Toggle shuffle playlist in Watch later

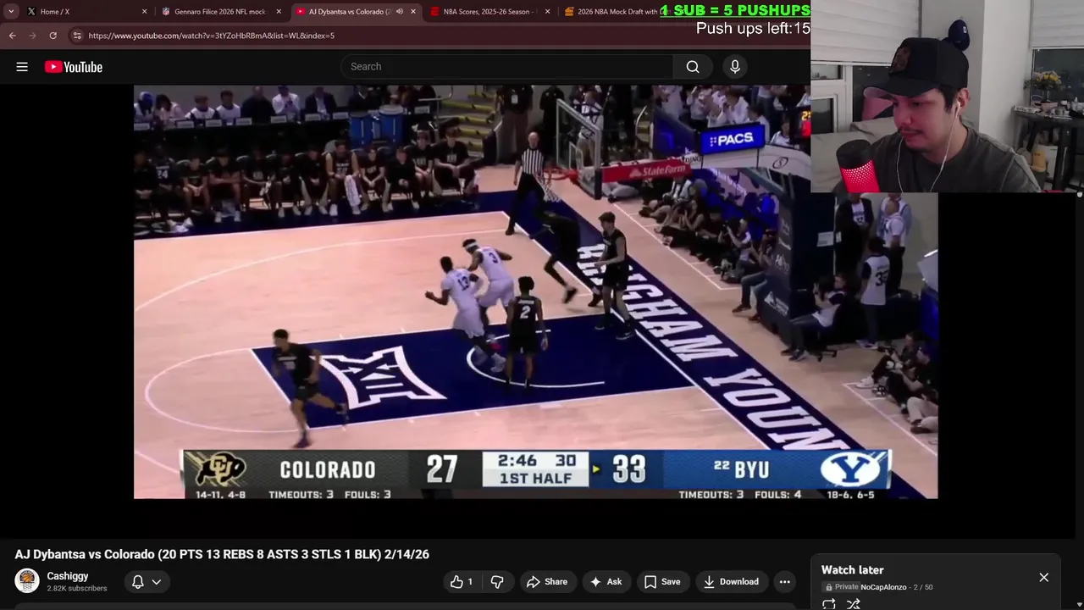point(854,603)
